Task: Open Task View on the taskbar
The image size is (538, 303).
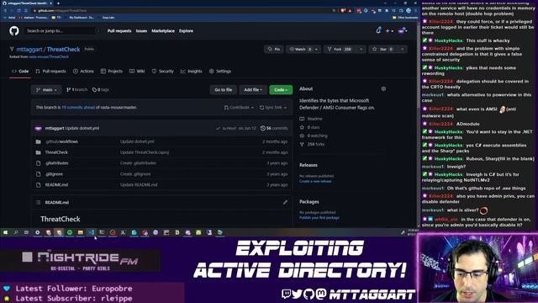Action: pos(26,232)
